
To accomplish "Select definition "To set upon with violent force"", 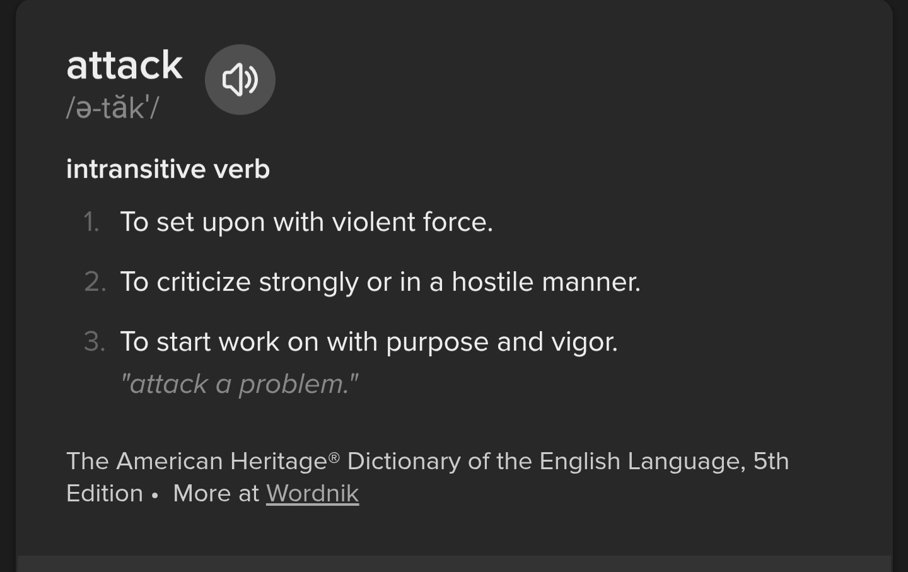I will tap(306, 222).
